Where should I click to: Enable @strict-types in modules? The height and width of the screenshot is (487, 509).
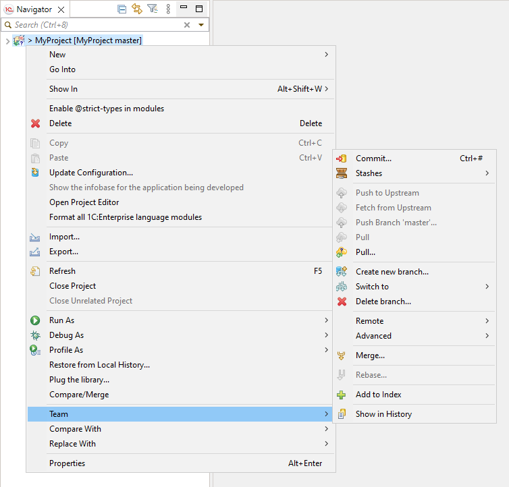point(106,109)
